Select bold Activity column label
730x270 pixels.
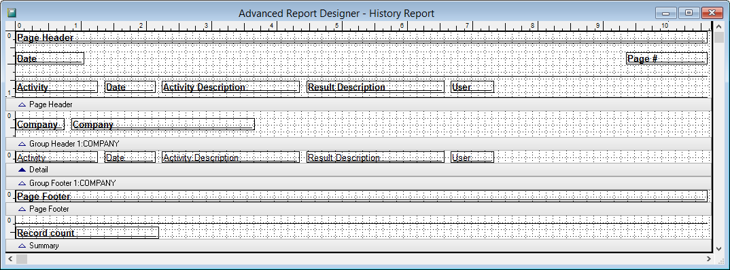pos(57,87)
